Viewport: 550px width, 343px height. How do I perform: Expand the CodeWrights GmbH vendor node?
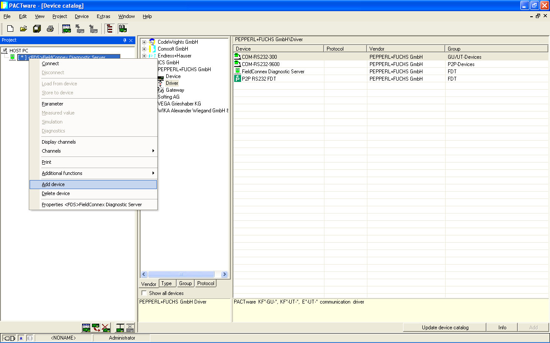coord(144,42)
